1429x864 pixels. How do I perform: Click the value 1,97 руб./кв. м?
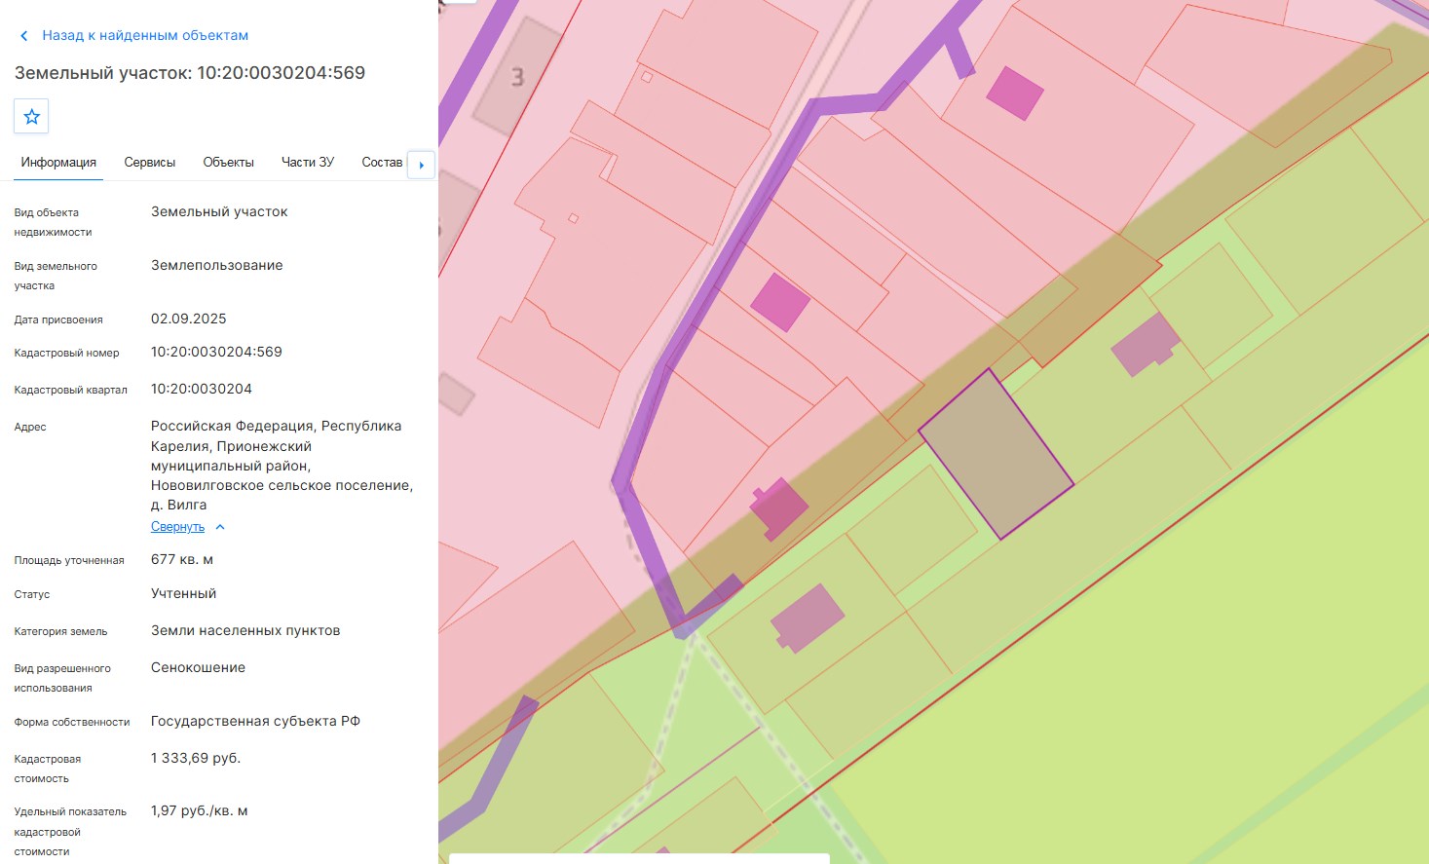point(200,810)
